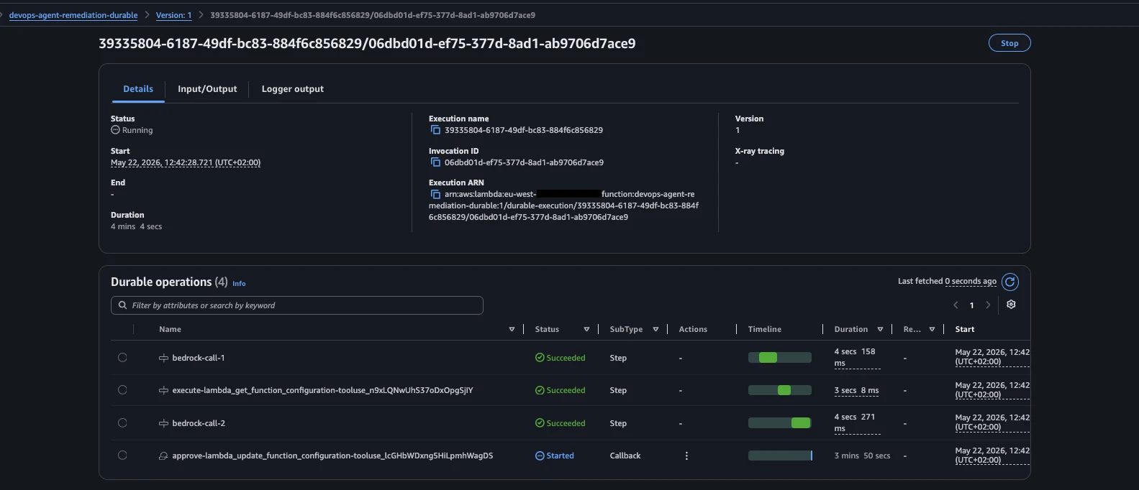The height and width of the screenshot is (490, 1139).
Task: Copy the Execution ARN value
Action: [435, 194]
